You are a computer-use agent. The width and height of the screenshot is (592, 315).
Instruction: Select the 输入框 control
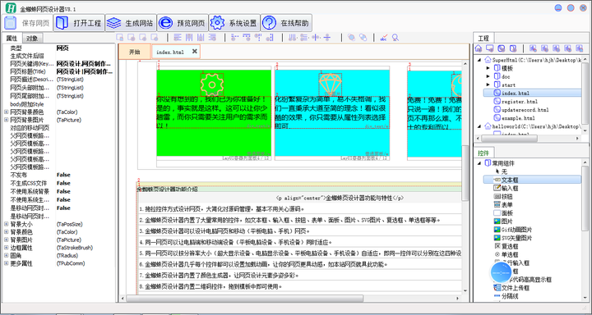510,188
